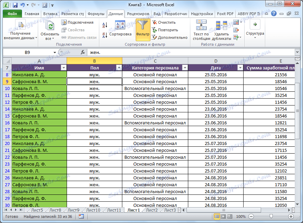Open the filter dropdown for Дата column
Image resolution: width=303 pixels, height=223 pixels.
pos(240,68)
